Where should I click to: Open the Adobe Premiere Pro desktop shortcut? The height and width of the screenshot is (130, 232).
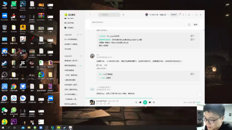14,122
